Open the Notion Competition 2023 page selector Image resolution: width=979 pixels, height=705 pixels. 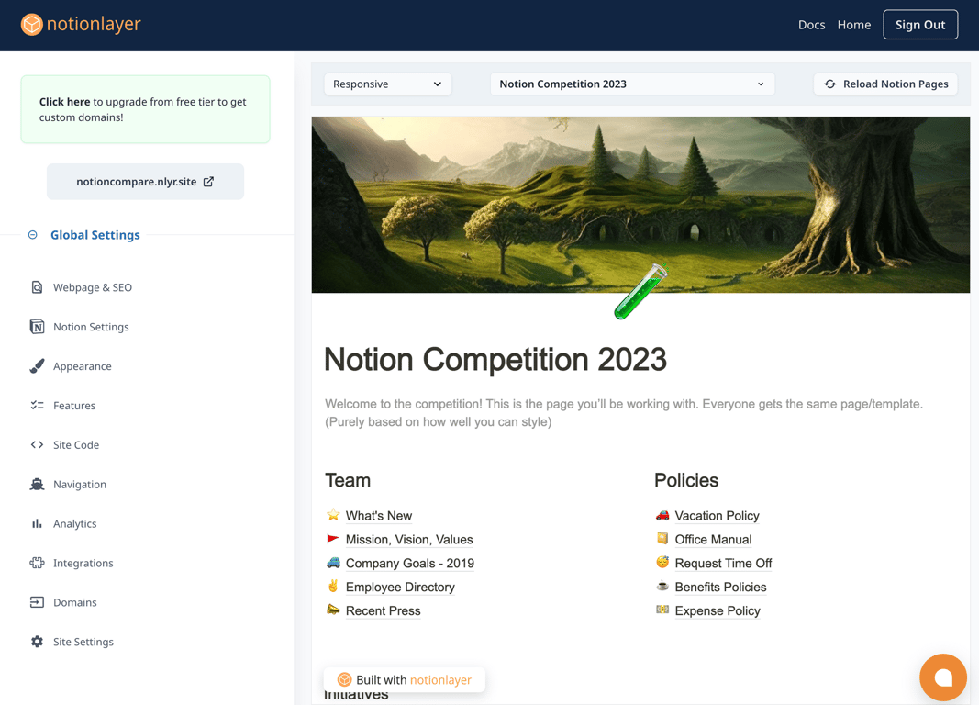point(631,84)
